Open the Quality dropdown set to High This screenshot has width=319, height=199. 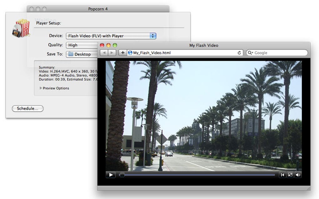pos(82,45)
